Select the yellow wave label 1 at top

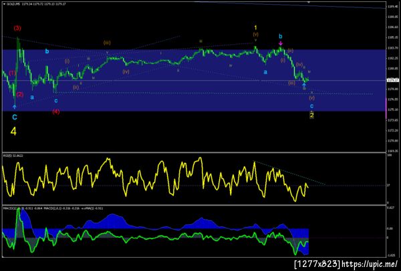(x=255, y=27)
